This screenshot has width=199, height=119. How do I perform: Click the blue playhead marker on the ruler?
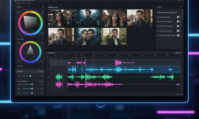[x=86, y=57]
